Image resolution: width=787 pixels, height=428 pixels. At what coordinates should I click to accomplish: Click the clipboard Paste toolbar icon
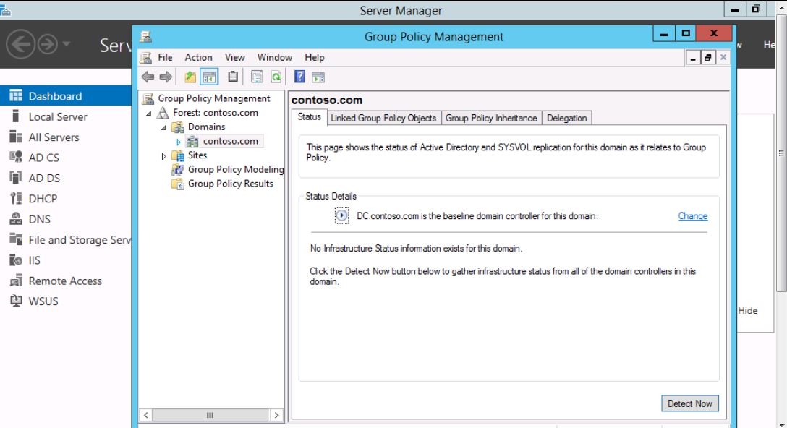[x=233, y=77]
